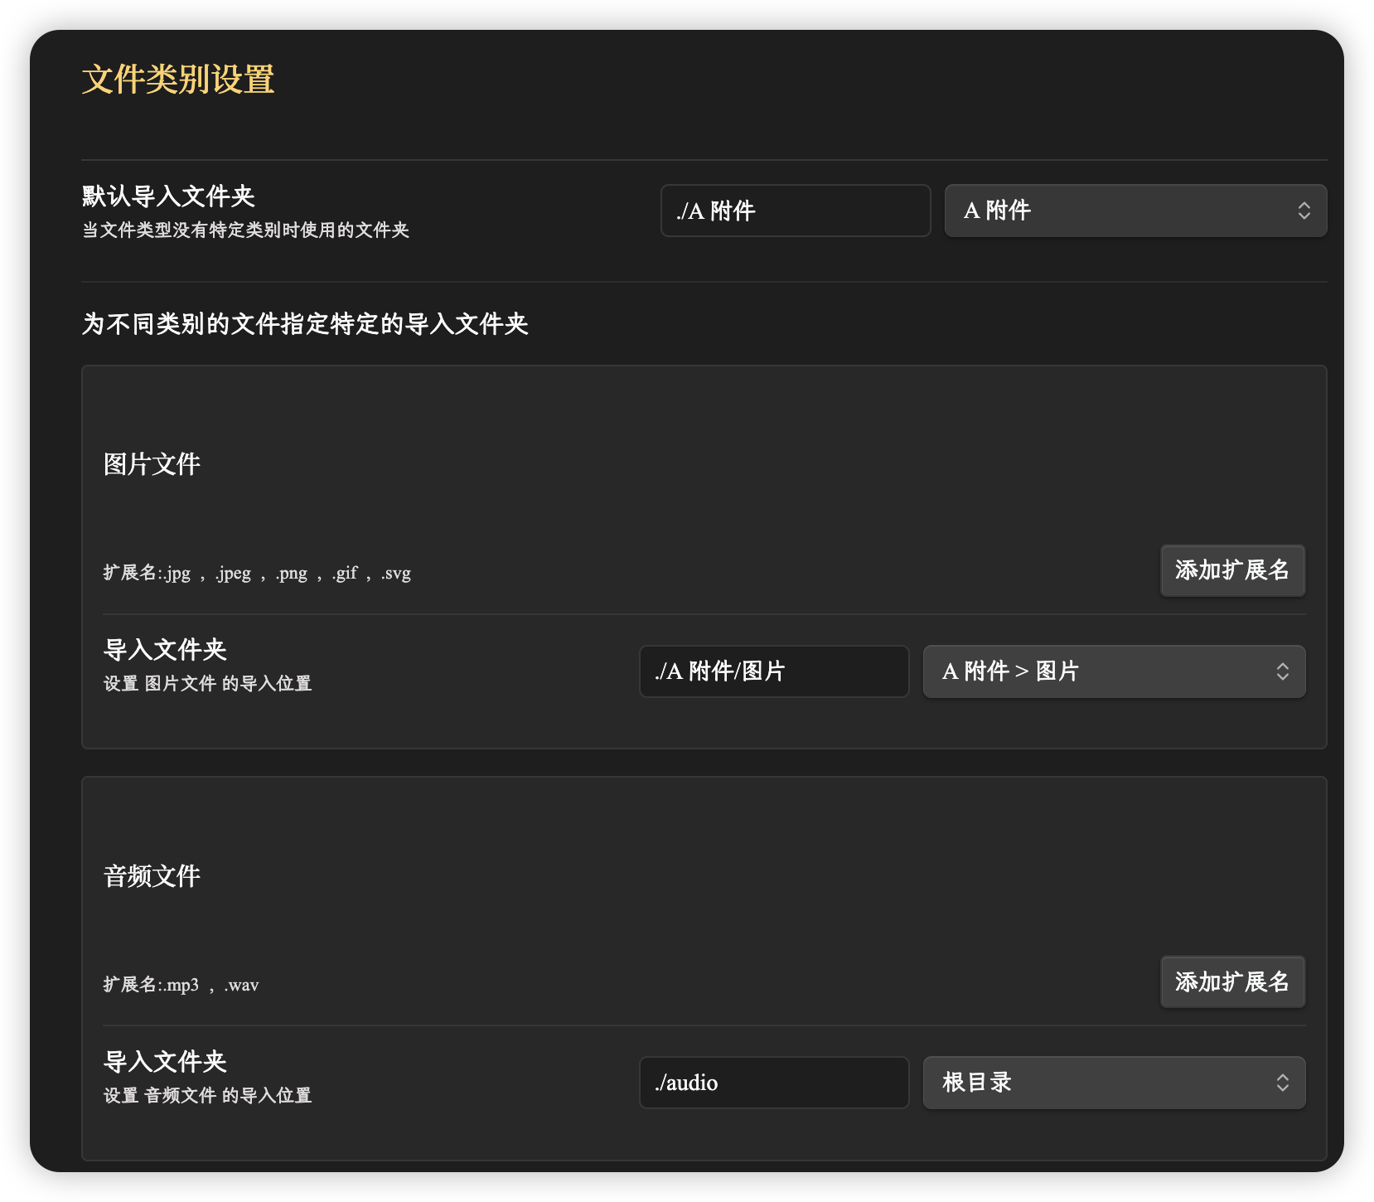Click the 文件类别设置 page title
The width and height of the screenshot is (1374, 1202).
pyautogui.click(x=178, y=80)
